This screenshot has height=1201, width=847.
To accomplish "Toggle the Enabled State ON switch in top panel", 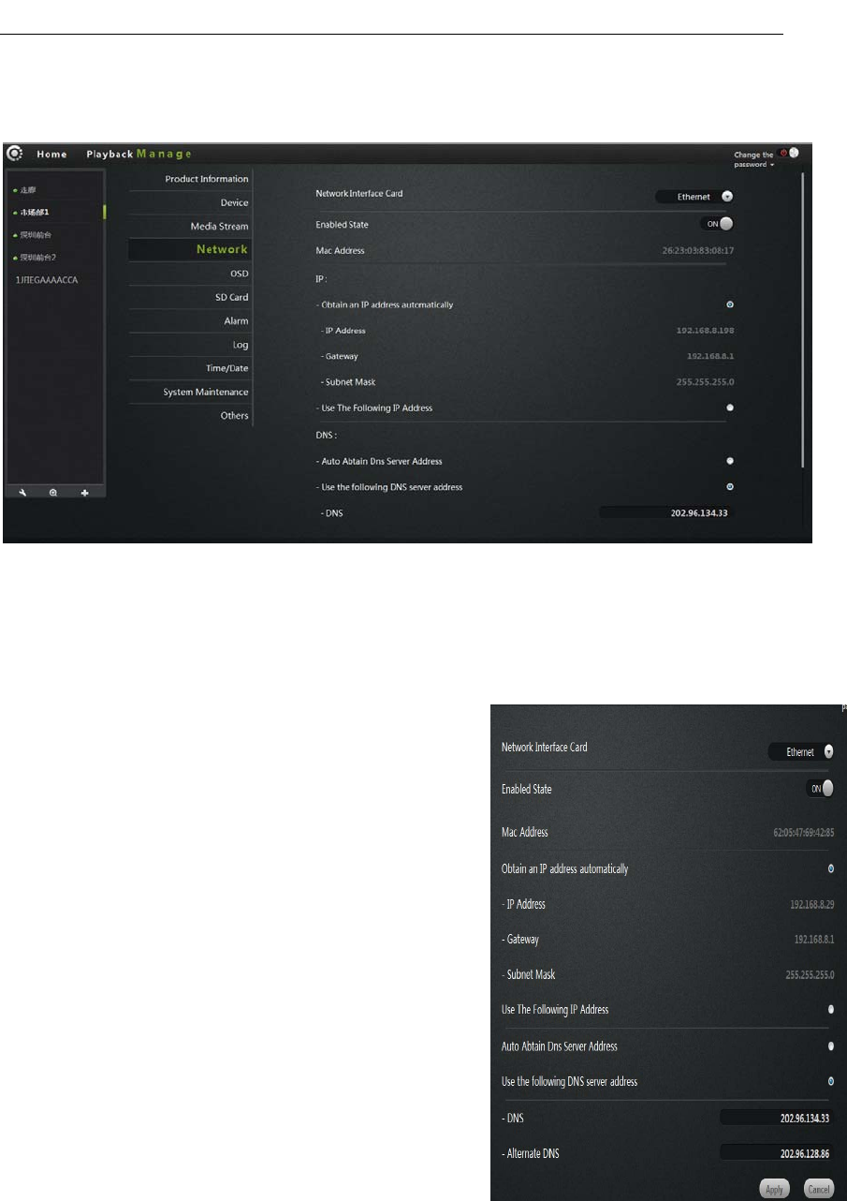I will click(716, 224).
